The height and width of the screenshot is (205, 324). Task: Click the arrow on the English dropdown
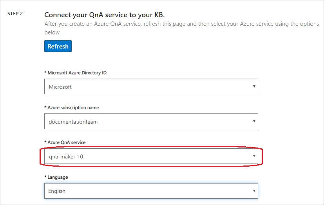point(254,191)
